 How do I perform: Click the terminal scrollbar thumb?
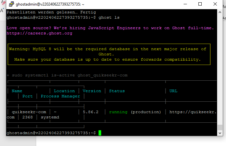pos(220,127)
